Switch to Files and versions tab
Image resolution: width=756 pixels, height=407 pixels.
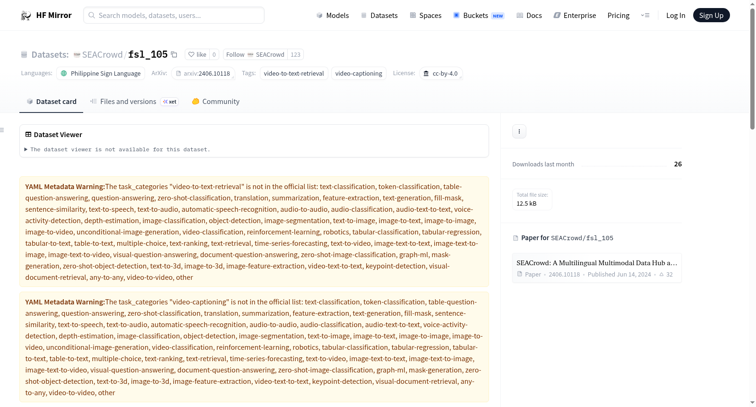point(134,102)
